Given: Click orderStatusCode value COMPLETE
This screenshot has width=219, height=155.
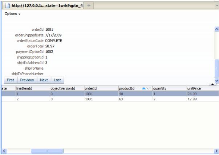Looking at the screenshot, I should 54,41.
